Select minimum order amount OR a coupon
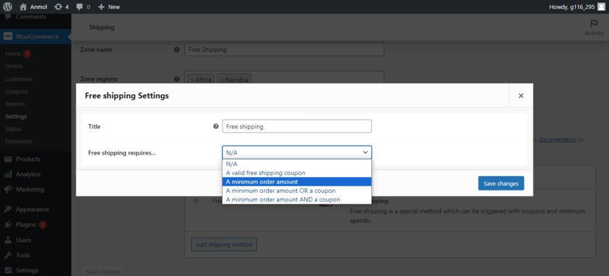 297,191
